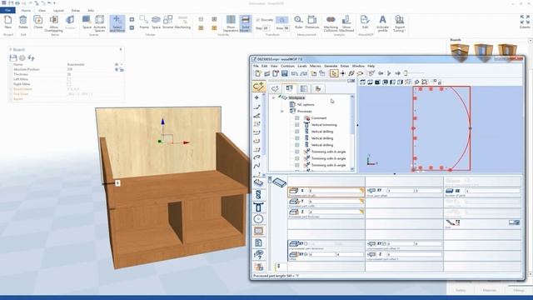This screenshot has height=300, width=533.
Task: Open the File tab in main window
Action: [x=7, y=11]
